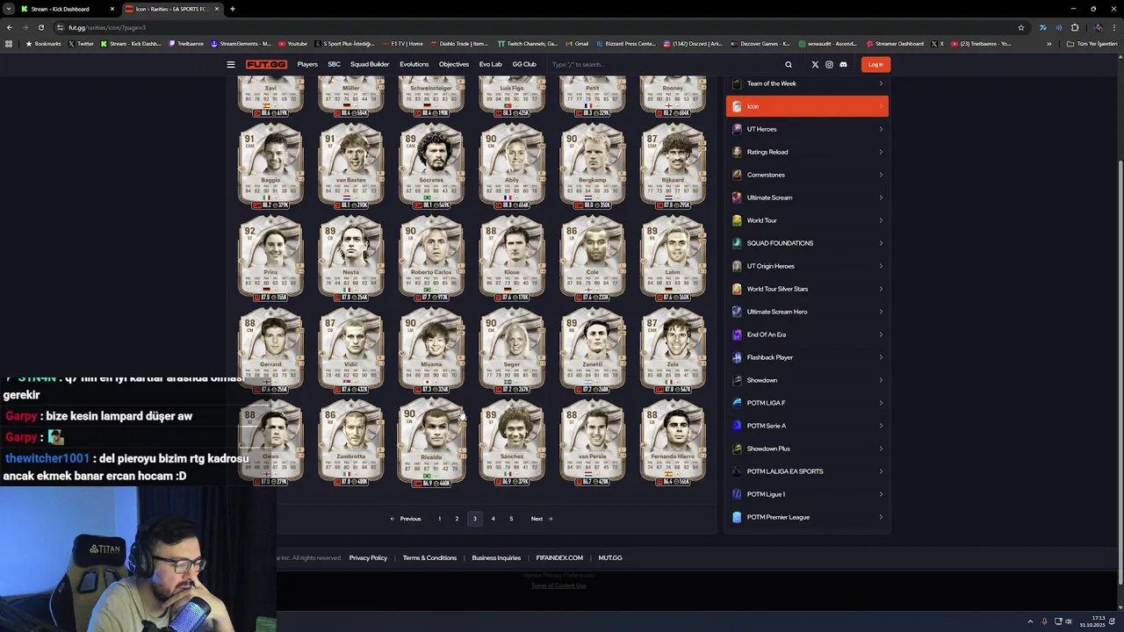Click the Log In button
The width and height of the screenshot is (1124, 632).
pos(875,64)
